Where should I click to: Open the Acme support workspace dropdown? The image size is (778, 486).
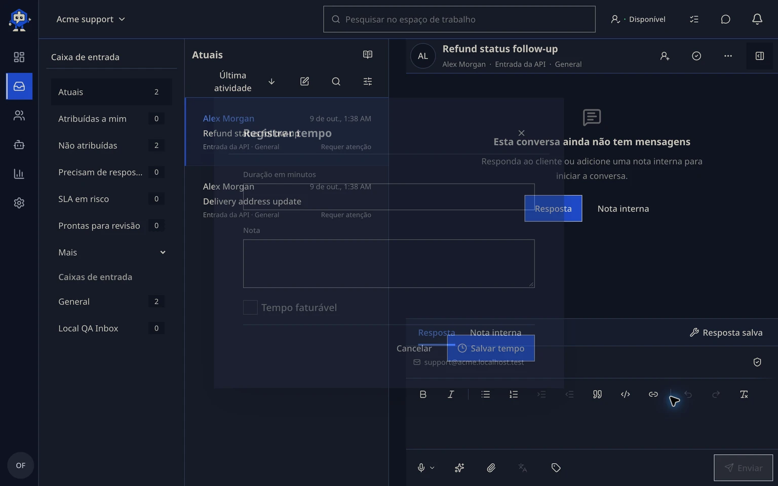[x=91, y=19]
